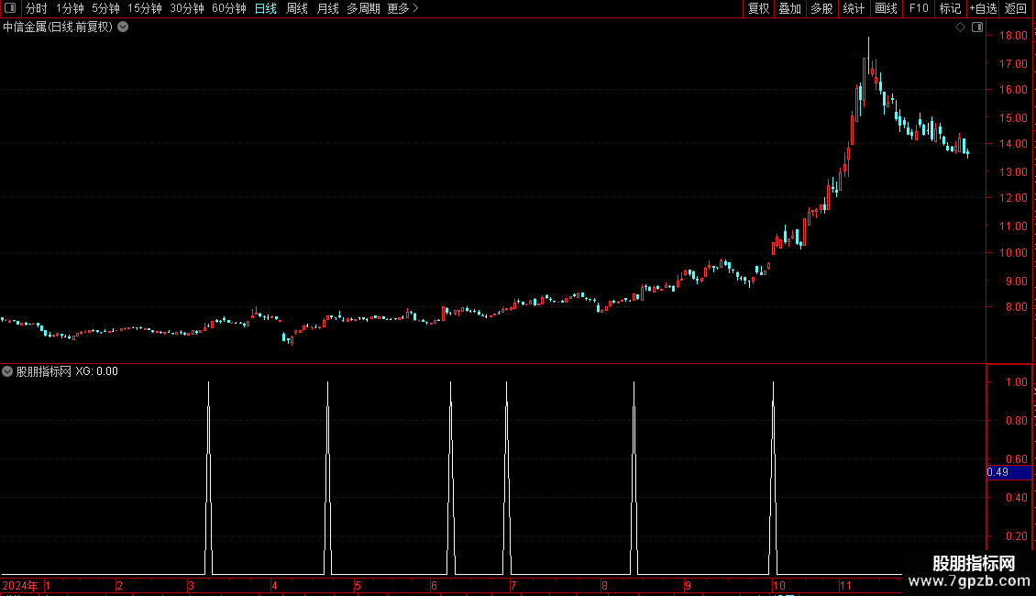Toggle the right side panel icon

click(x=977, y=28)
